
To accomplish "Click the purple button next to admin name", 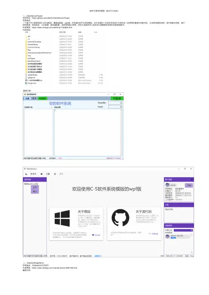I will pyautogui.click(x=189, y=185).
